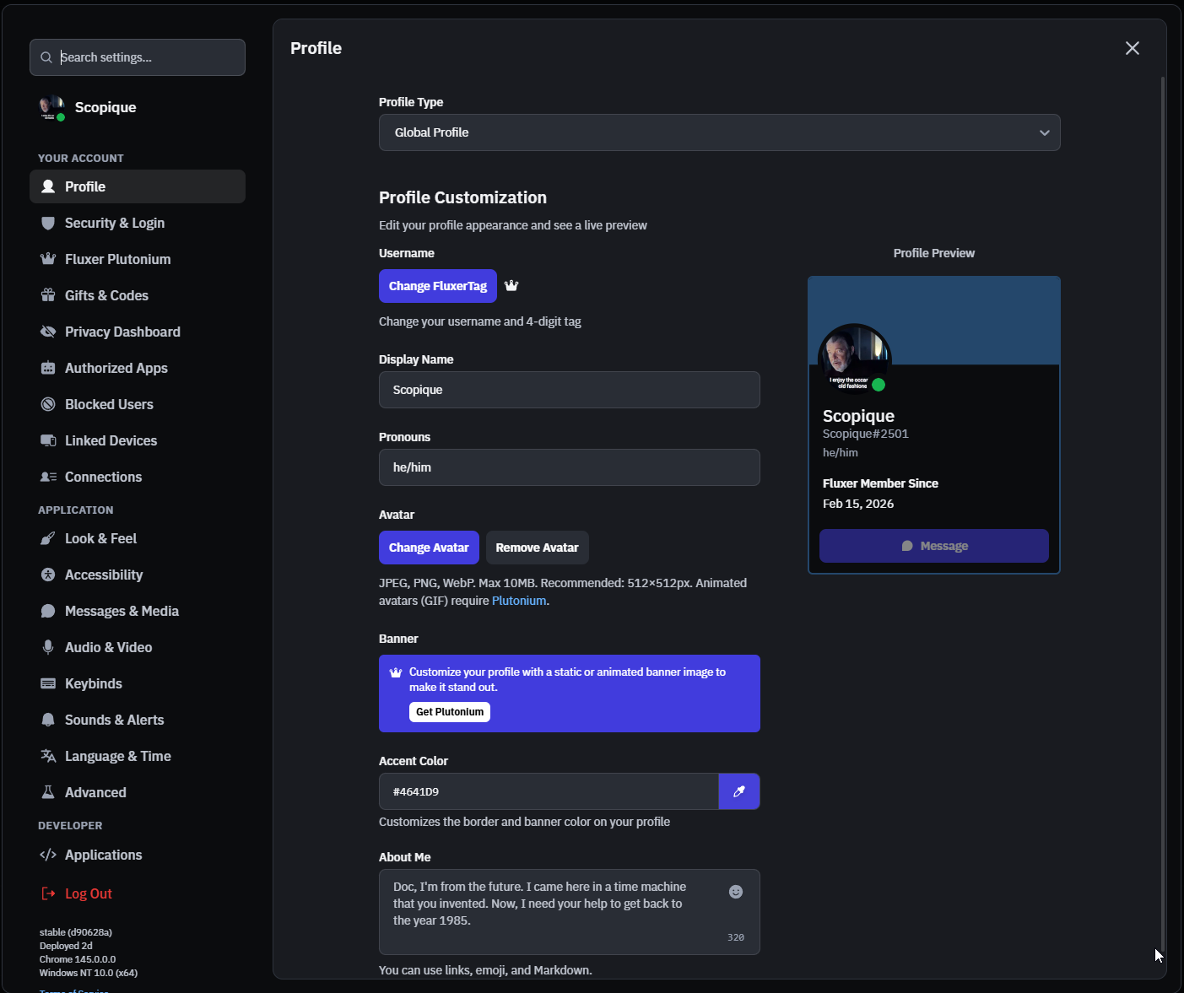Close the Profile settings panel
Image resolution: width=1184 pixels, height=993 pixels.
pos(1132,48)
